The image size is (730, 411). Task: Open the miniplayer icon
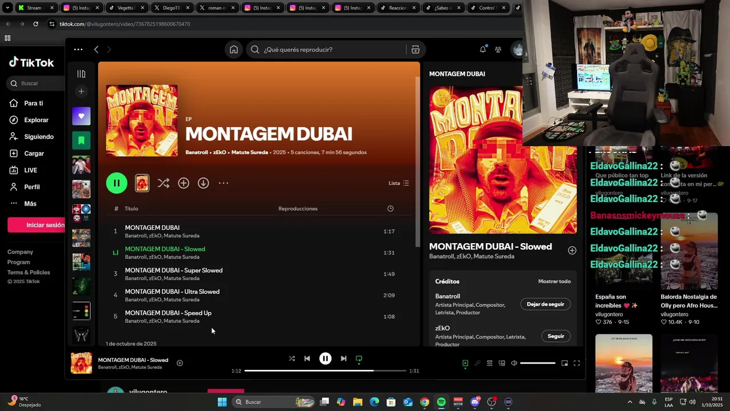click(565, 363)
